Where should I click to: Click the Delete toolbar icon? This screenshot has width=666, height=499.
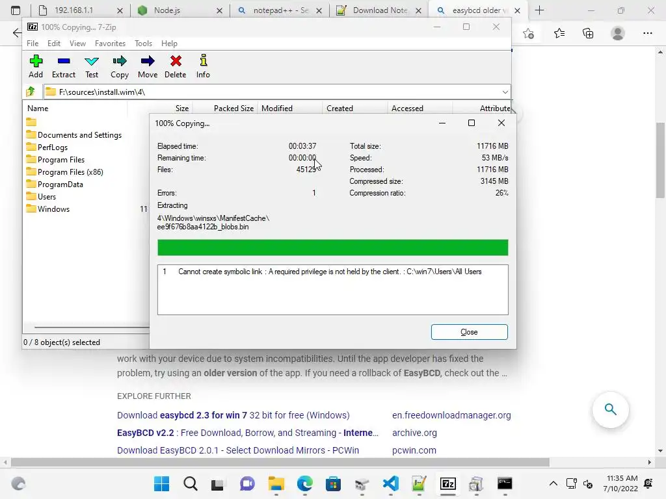(176, 66)
